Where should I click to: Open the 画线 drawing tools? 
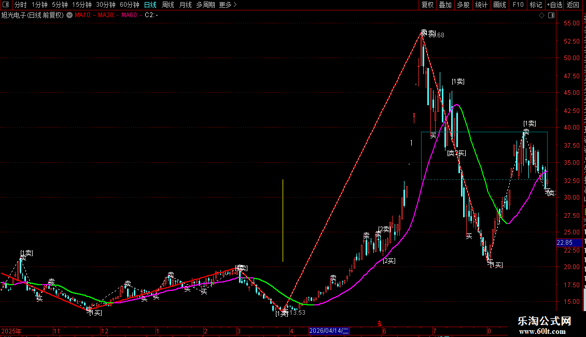pos(500,5)
